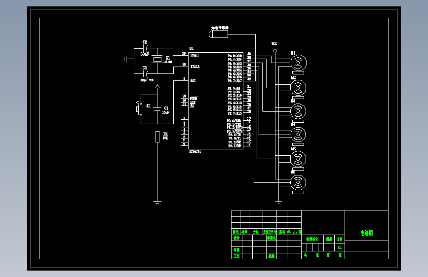Select the X1 crystal oscillator symbol
Screen dimensions: 428x277
coord(157,59)
